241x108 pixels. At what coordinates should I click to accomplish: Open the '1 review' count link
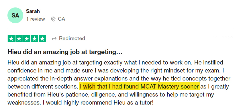point(36,19)
